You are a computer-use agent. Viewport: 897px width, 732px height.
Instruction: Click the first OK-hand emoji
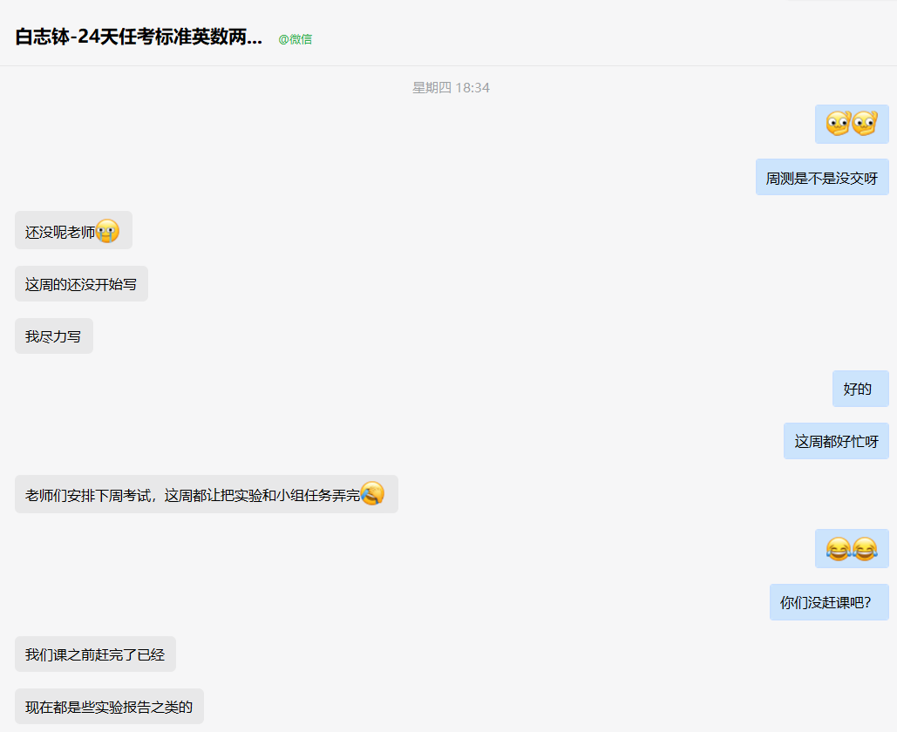[838, 123]
